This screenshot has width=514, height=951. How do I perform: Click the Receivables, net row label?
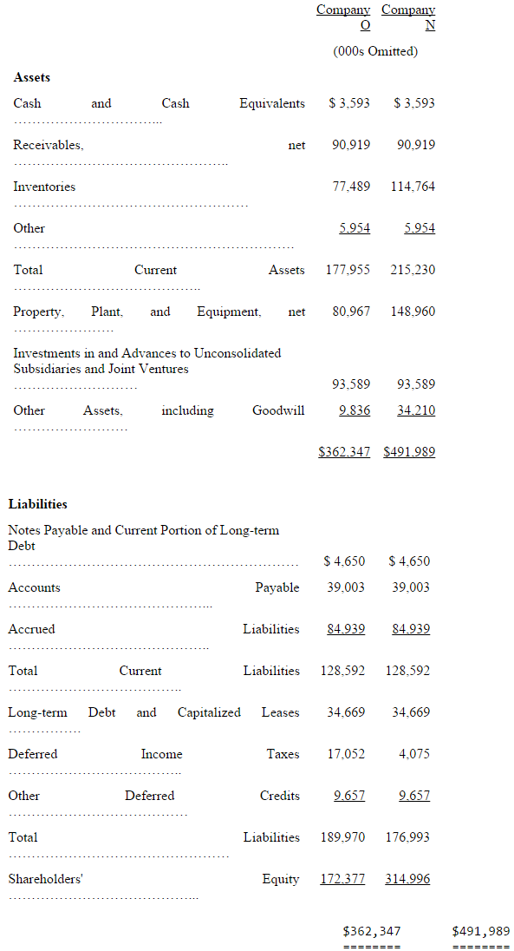[159, 145]
